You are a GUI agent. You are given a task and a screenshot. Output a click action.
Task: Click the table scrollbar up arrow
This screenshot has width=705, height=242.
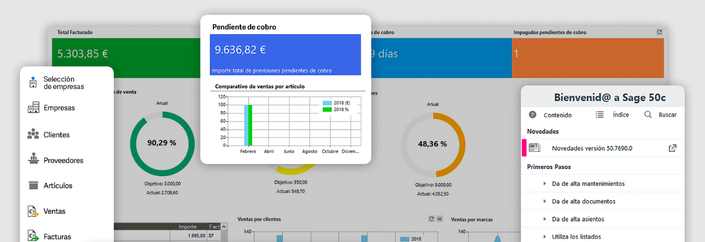[224, 227]
